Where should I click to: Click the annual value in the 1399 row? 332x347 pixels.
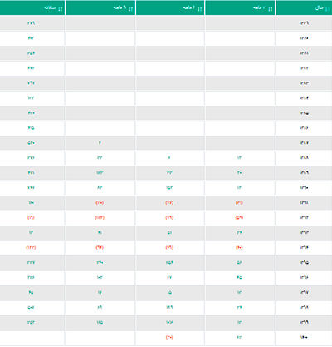click(x=31, y=322)
